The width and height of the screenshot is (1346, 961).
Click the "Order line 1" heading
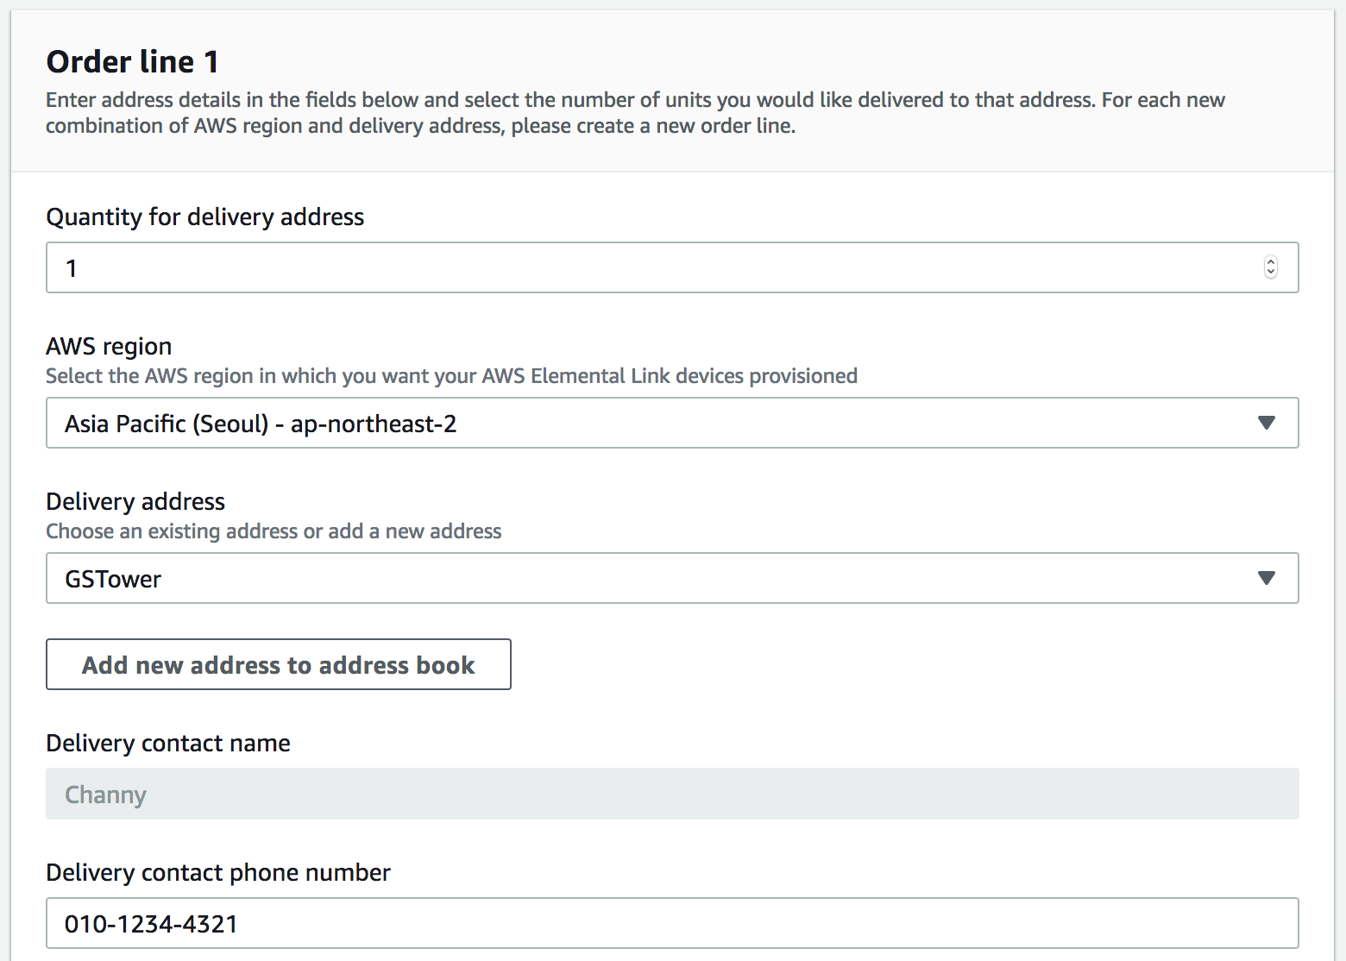point(132,62)
